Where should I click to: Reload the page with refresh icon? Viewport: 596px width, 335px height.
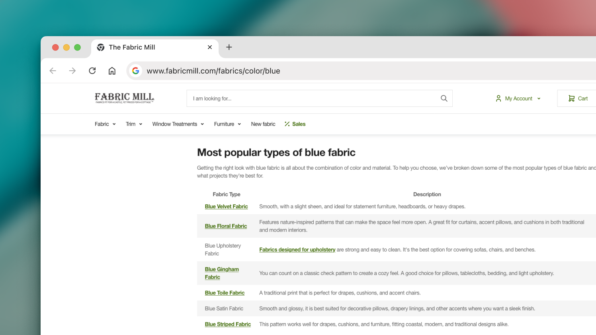coord(92,71)
